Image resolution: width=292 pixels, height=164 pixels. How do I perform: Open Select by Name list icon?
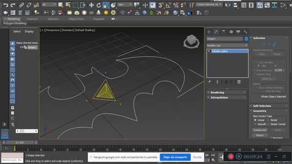pos(68,5)
